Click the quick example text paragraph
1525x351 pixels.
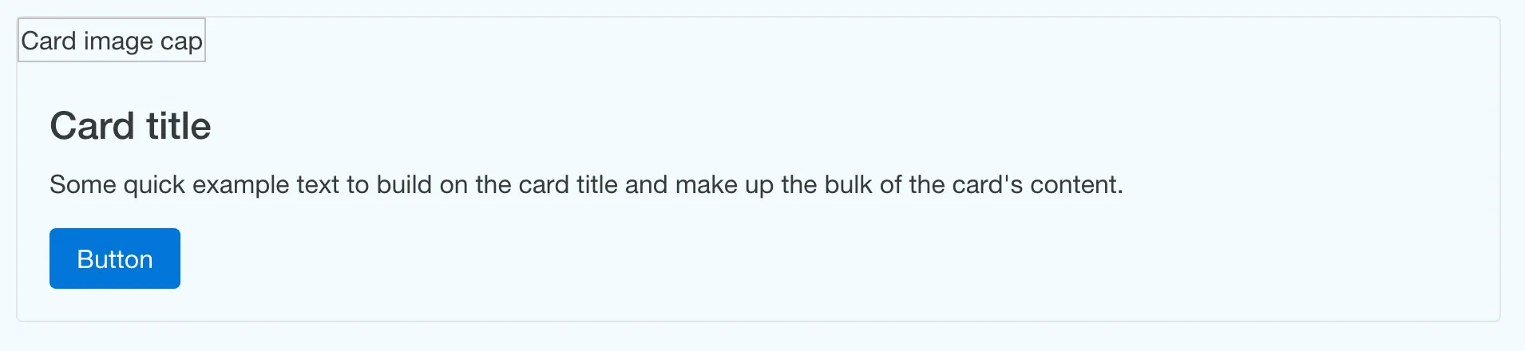[586, 184]
